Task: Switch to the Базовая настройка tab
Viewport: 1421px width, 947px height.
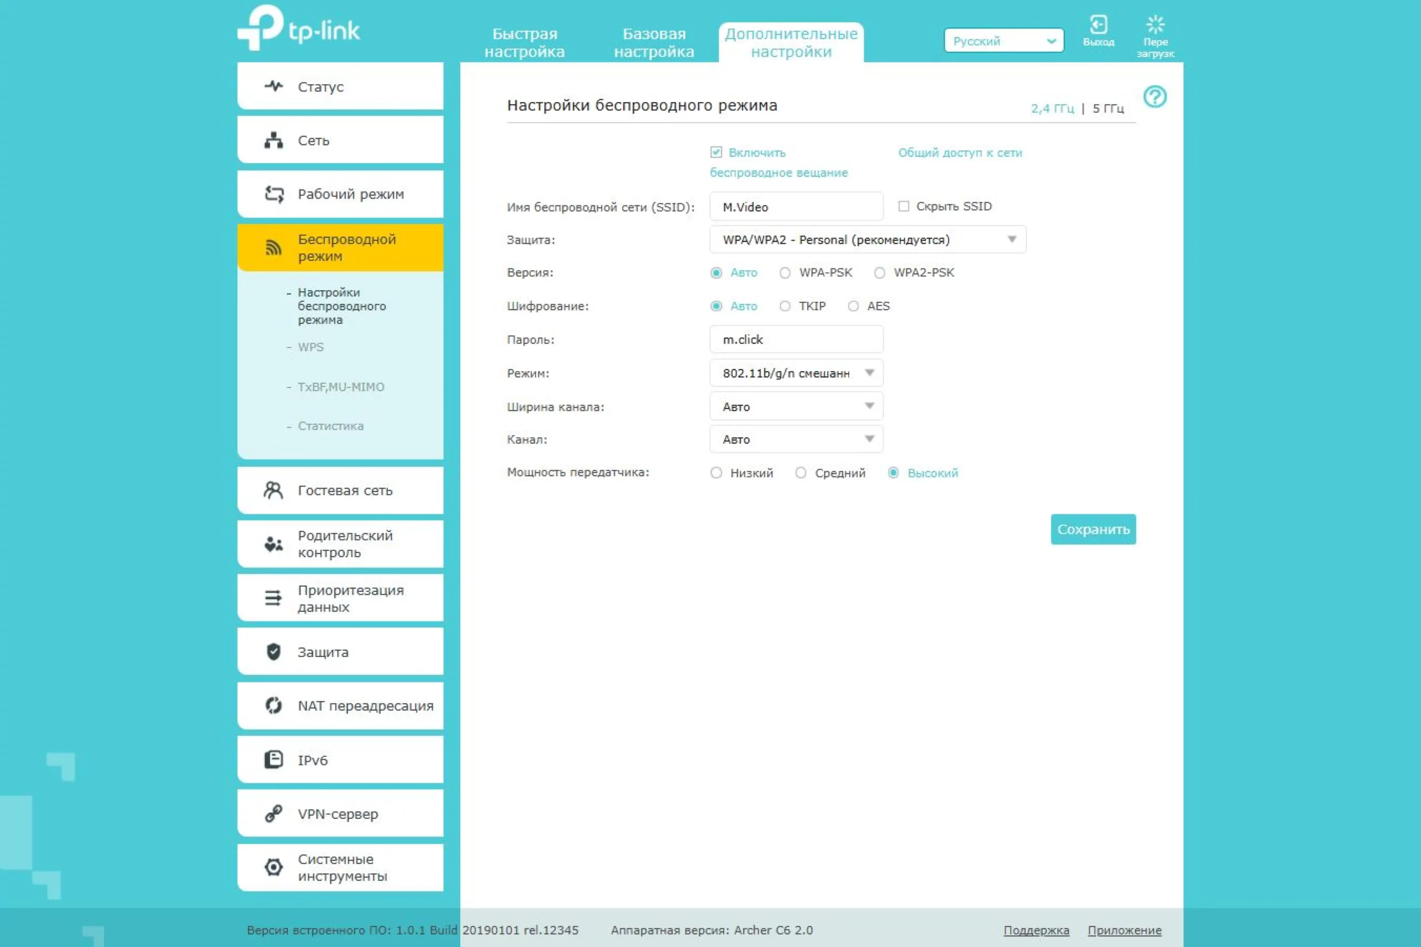Action: (654, 42)
